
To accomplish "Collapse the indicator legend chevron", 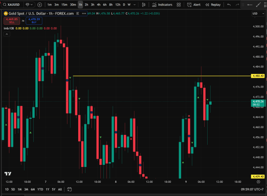I will (7, 34).
